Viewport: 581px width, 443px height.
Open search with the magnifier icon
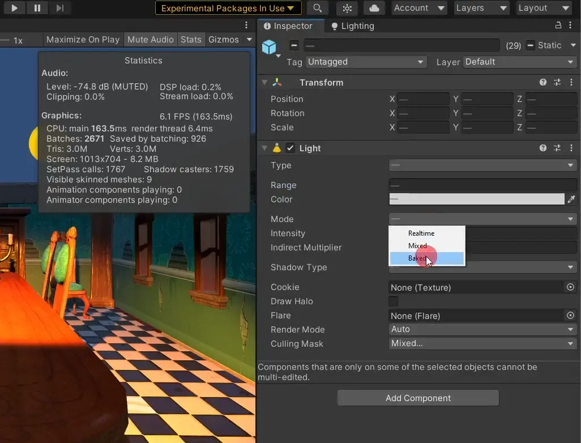318,8
